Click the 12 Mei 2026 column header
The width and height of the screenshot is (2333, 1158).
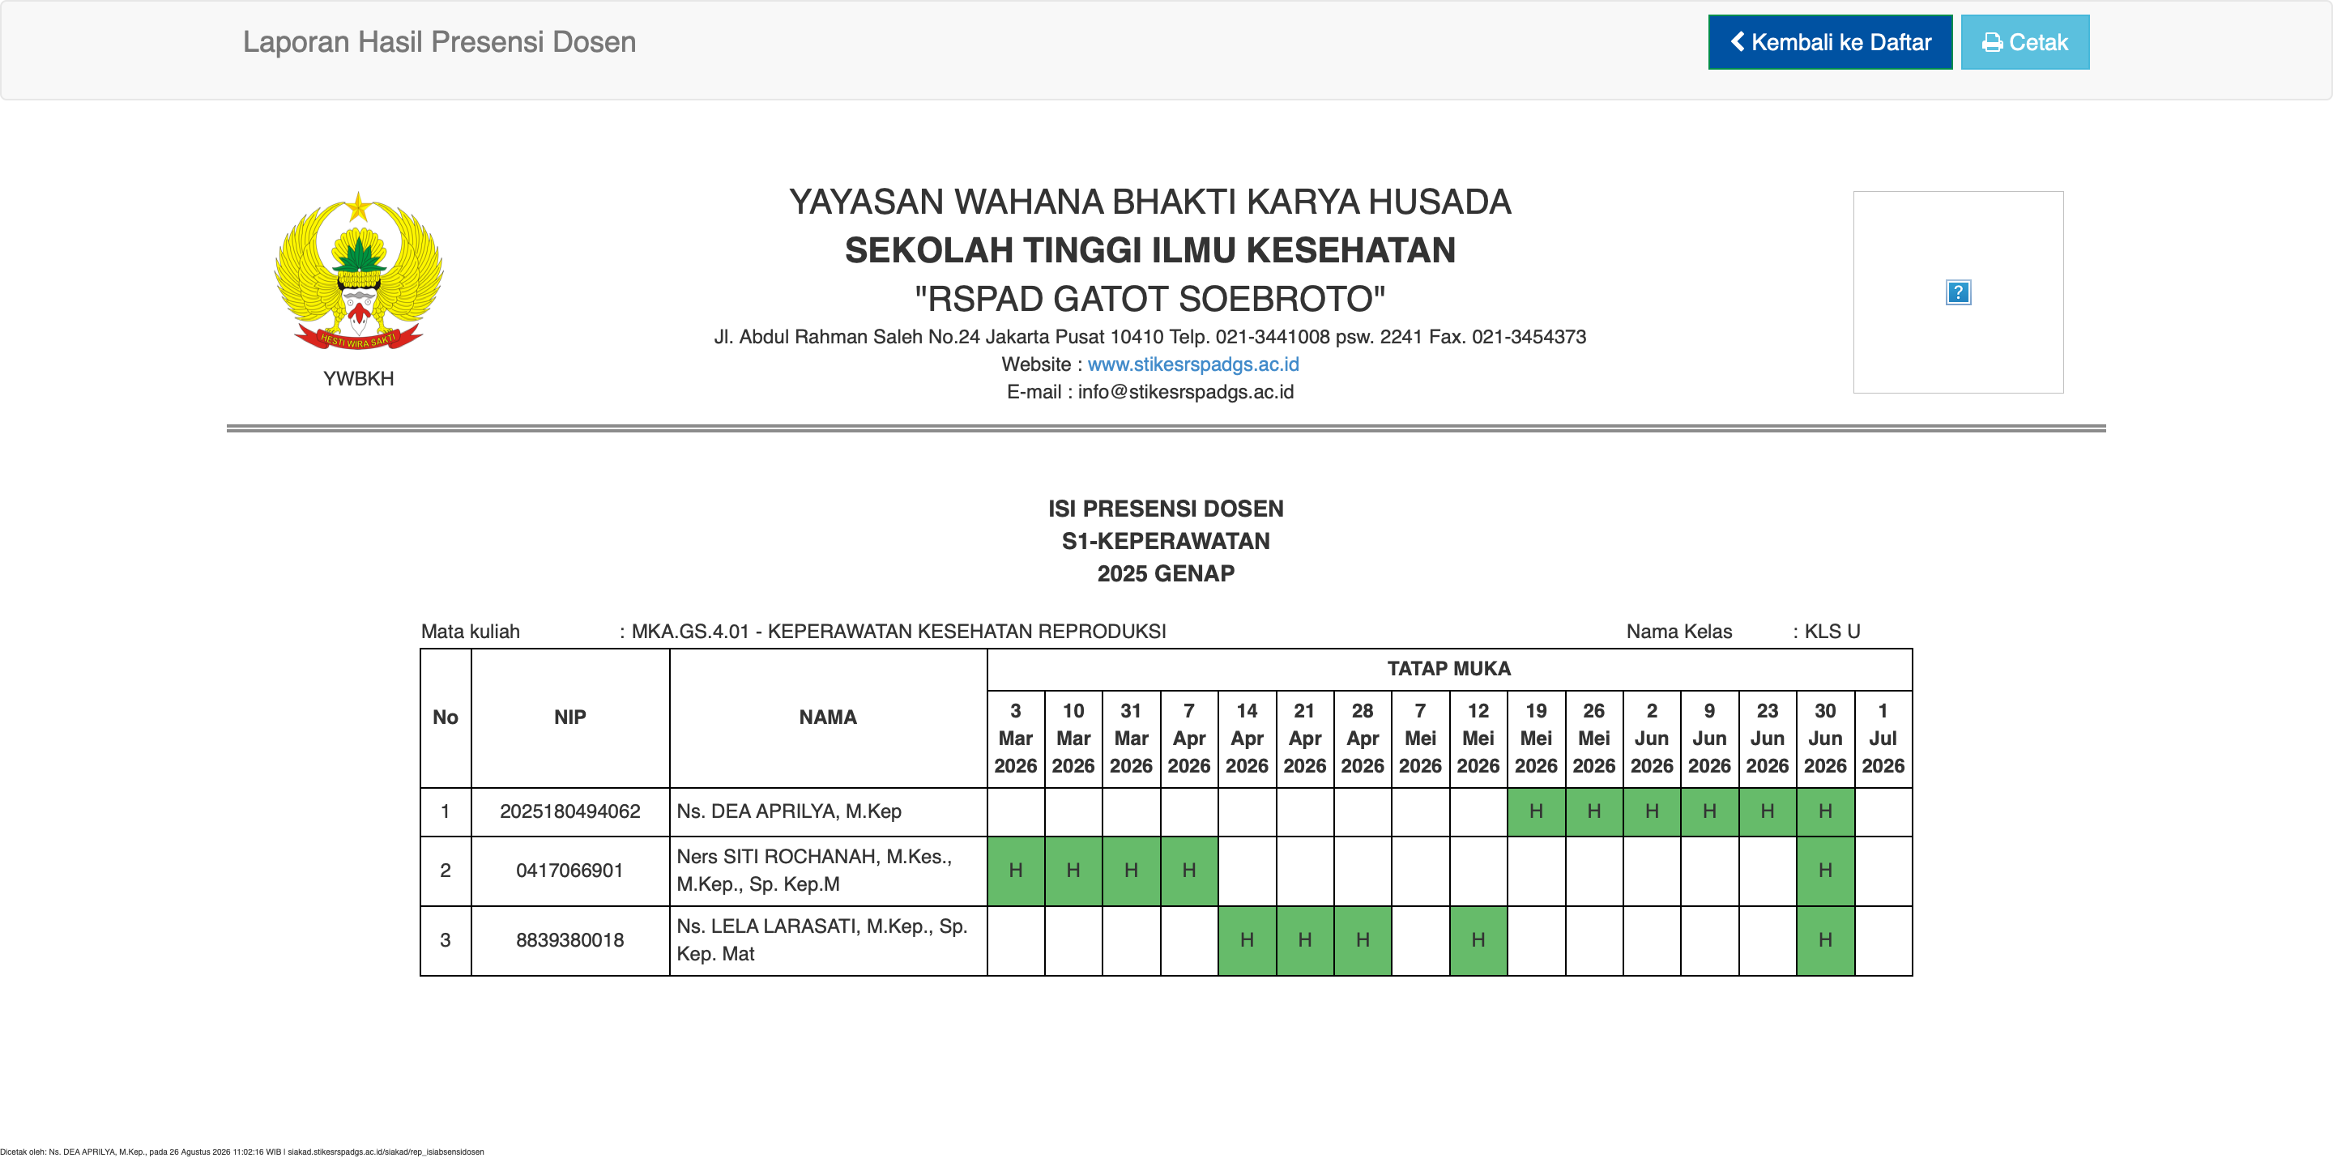(x=1478, y=739)
